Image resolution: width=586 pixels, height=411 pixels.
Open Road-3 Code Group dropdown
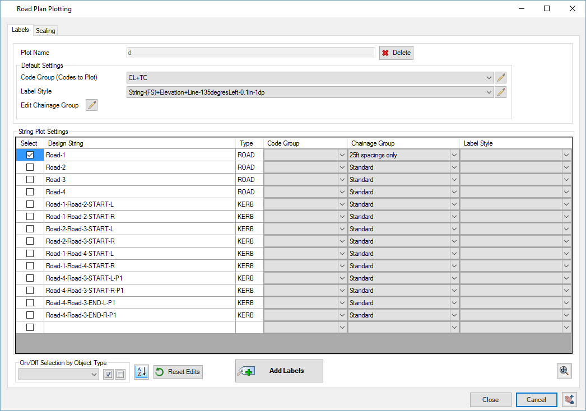(x=342, y=179)
